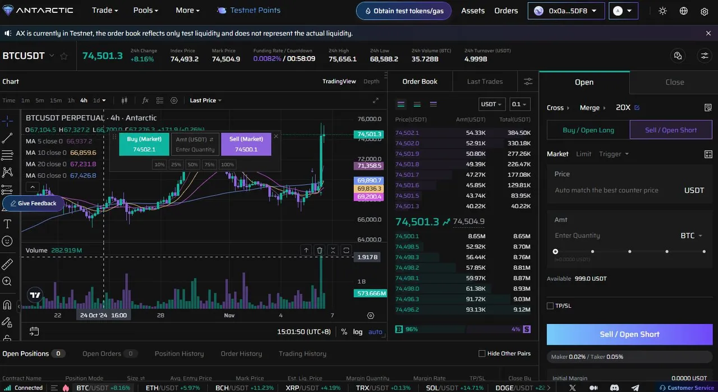The height and width of the screenshot is (392, 718).
Task: Click the Enter Quantity amount field
Action: coord(614,236)
